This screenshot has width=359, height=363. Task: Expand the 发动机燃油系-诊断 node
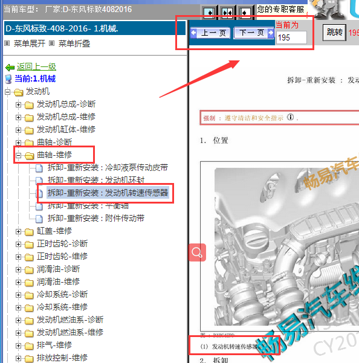click(x=18, y=320)
